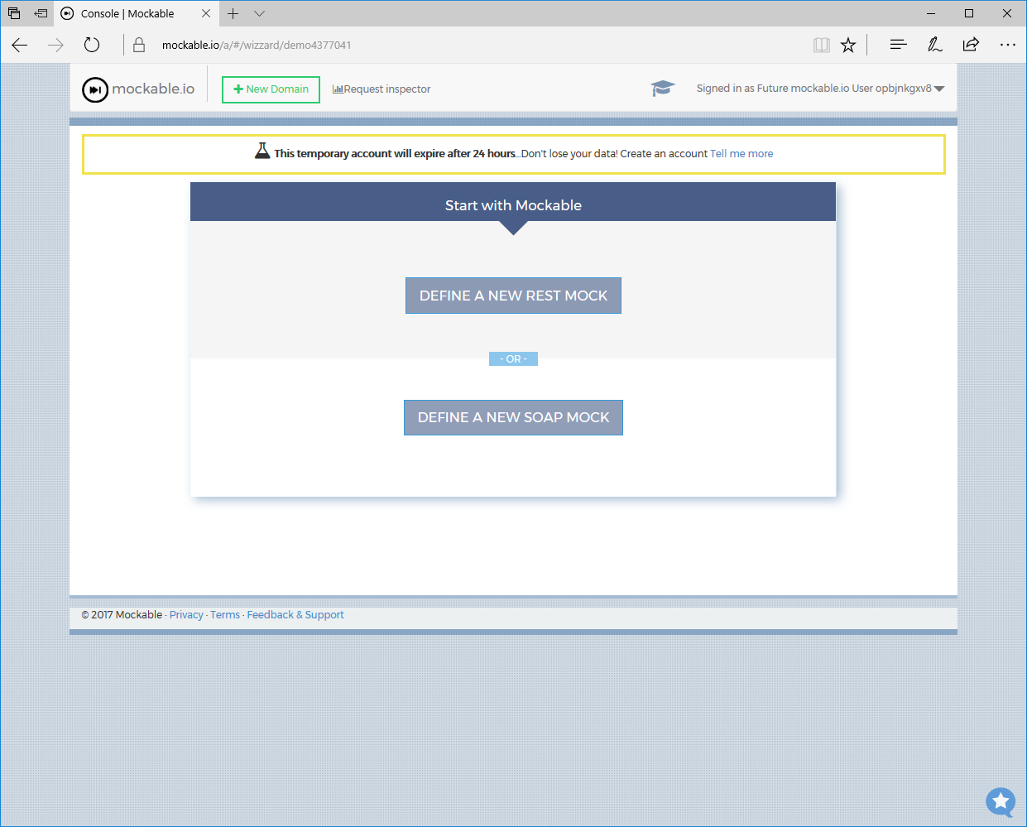Image resolution: width=1027 pixels, height=827 pixels.
Task: Open the Tell me more link
Action: [x=741, y=154]
